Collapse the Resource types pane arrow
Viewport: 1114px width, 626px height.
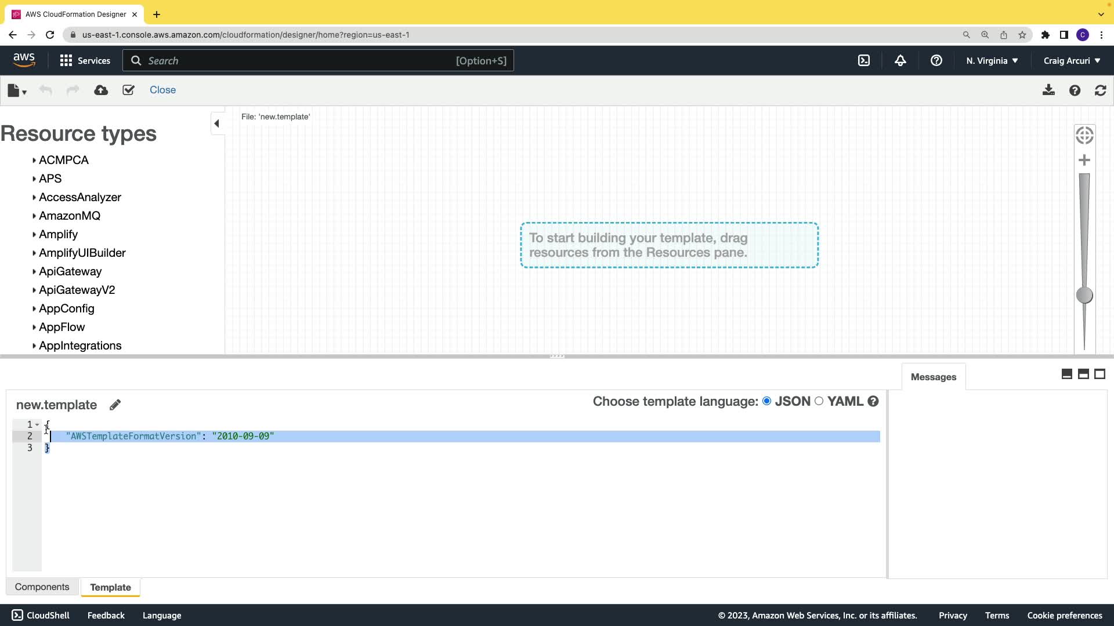[216, 123]
